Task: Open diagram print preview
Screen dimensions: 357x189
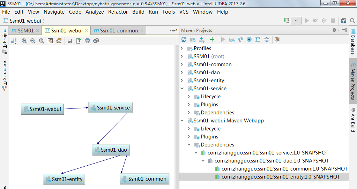Action: tap(96, 41)
